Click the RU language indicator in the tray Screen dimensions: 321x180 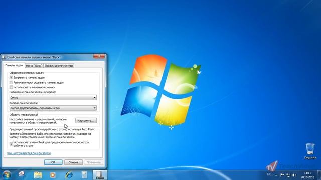pos(269,174)
